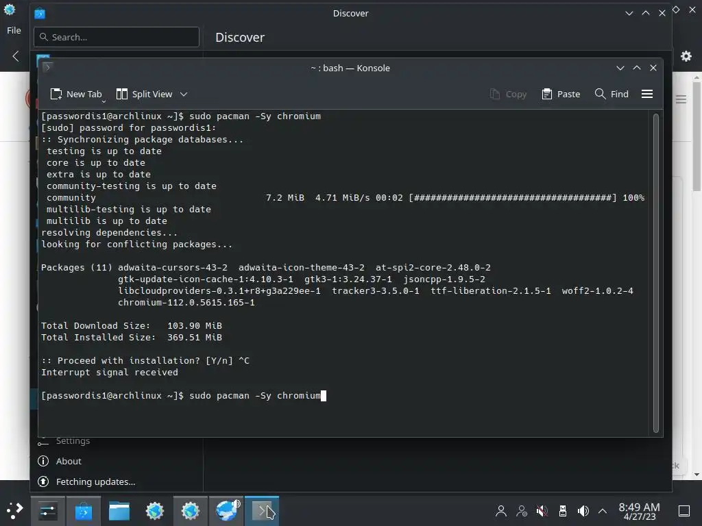
Task: Click the person-with-badge icon in system tray
Action: pos(522,511)
